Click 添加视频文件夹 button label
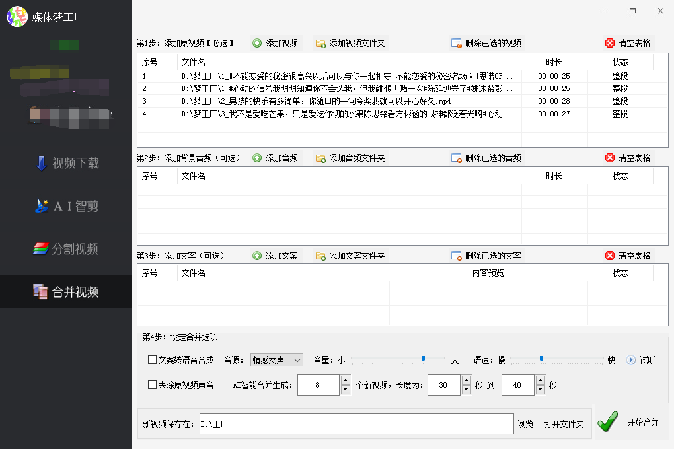 (357, 43)
